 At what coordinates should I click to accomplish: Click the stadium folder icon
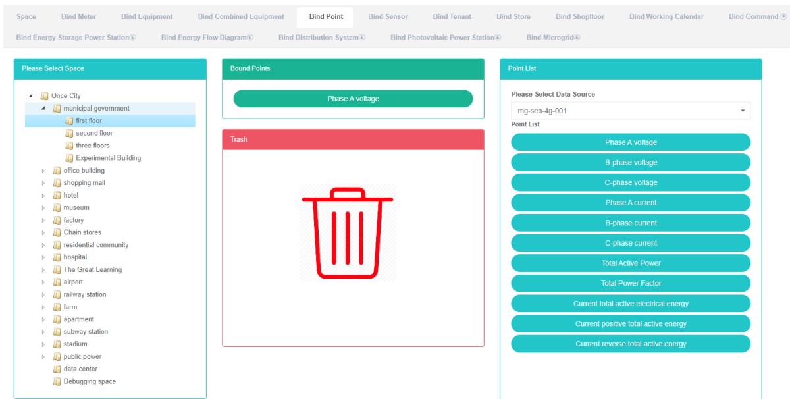pyautogui.click(x=57, y=344)
